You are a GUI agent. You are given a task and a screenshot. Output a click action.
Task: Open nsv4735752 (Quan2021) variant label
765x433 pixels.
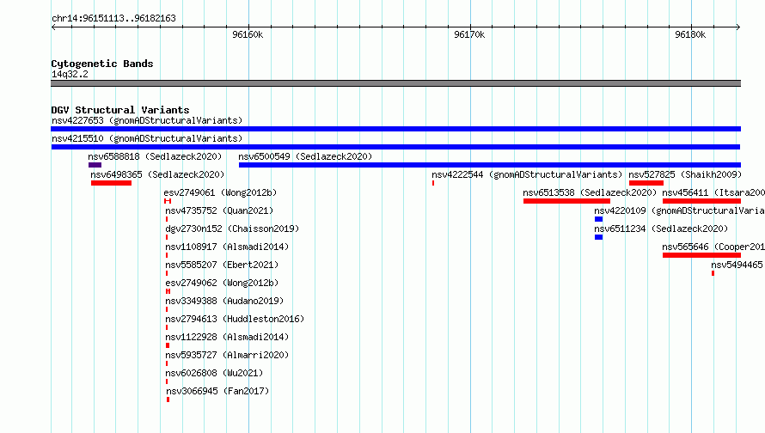219,210
